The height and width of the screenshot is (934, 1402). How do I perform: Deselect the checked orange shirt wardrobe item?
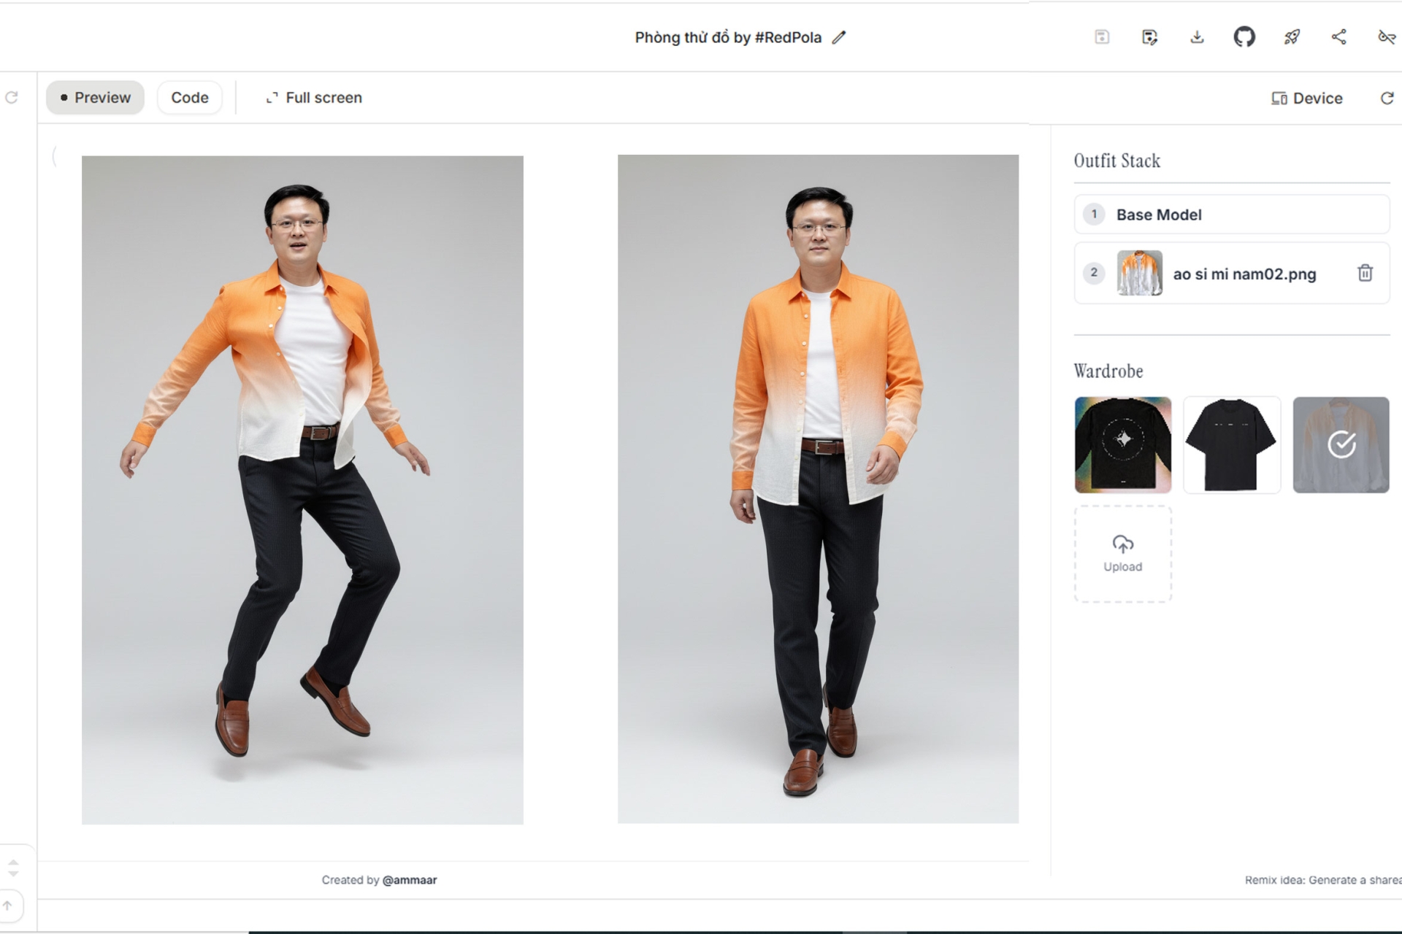tap(1341, 444)
